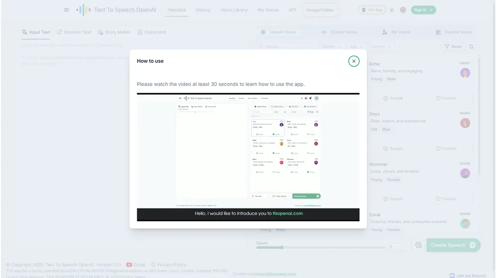497x278 pixels.
Task: Go to My Voices in top navigation
Action: [x=268, y=10]
